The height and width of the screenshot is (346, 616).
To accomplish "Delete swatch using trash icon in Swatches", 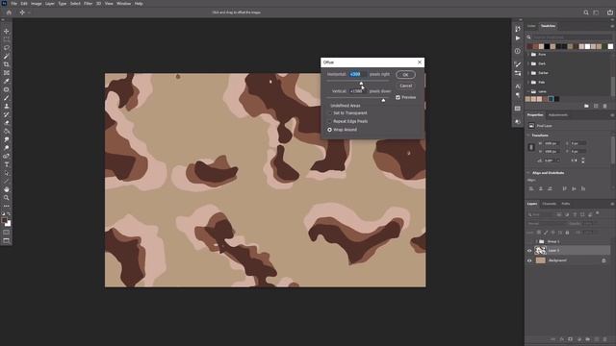I will pos(604,106).
